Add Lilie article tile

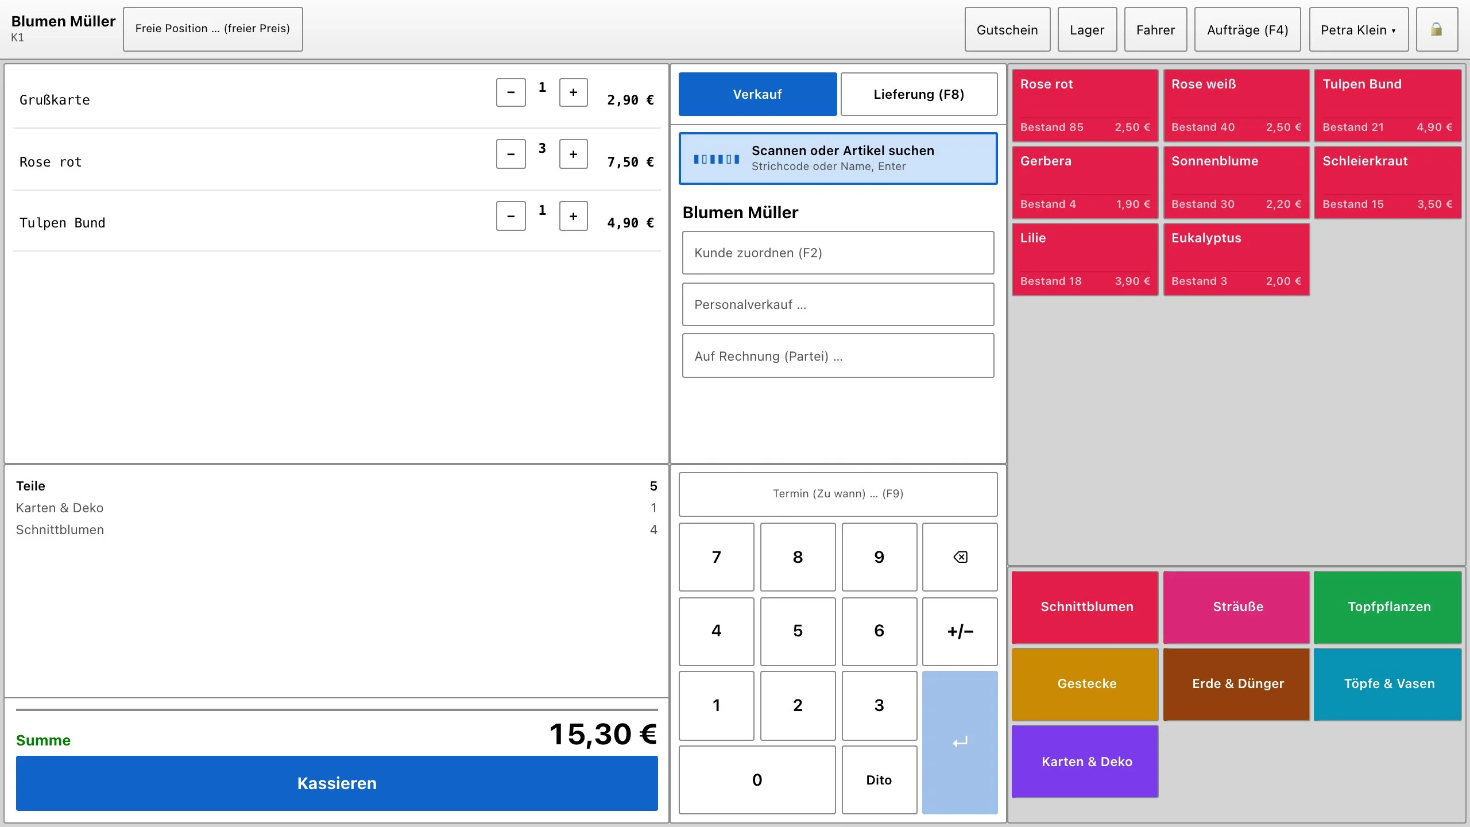tap(1085, 260)
